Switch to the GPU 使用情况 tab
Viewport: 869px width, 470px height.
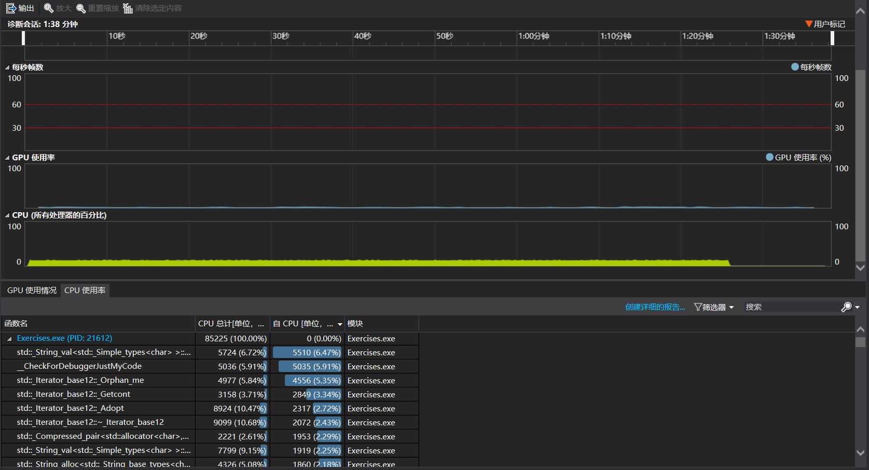coord(32,291)
